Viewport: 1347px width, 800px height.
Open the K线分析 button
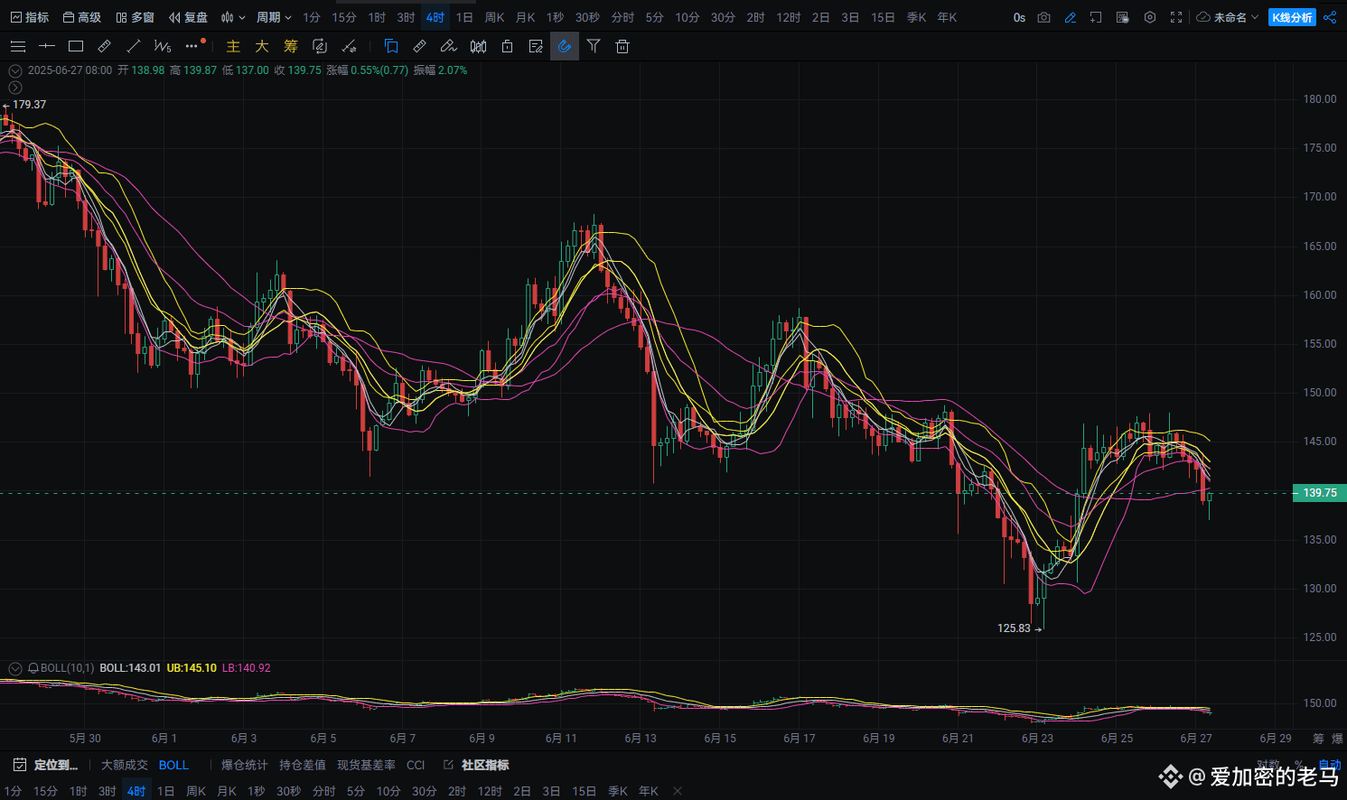tap(1292, 17)
